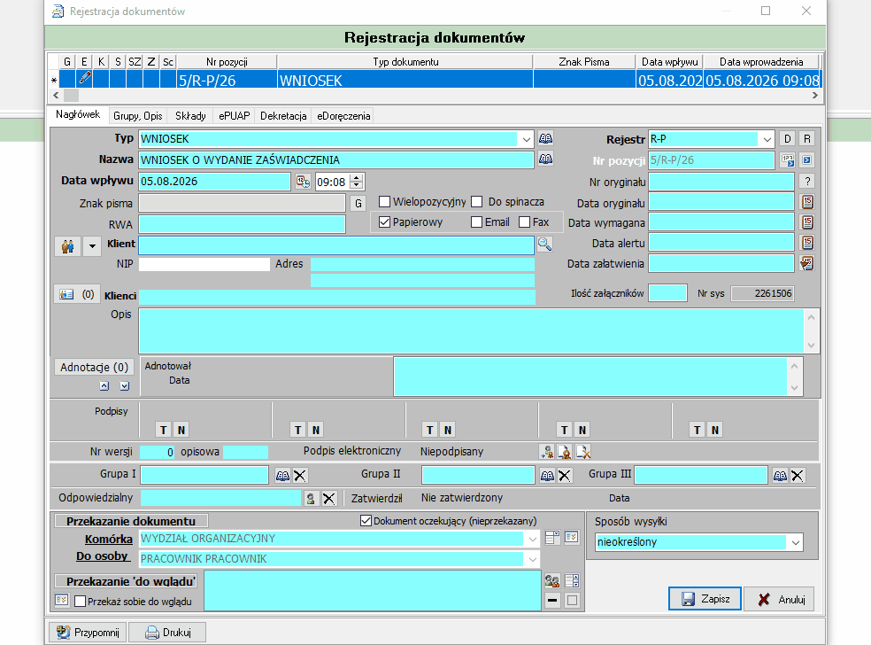Enable Email checkbox
This screenshot has width=871, height=645.
[x=476, y=221]
